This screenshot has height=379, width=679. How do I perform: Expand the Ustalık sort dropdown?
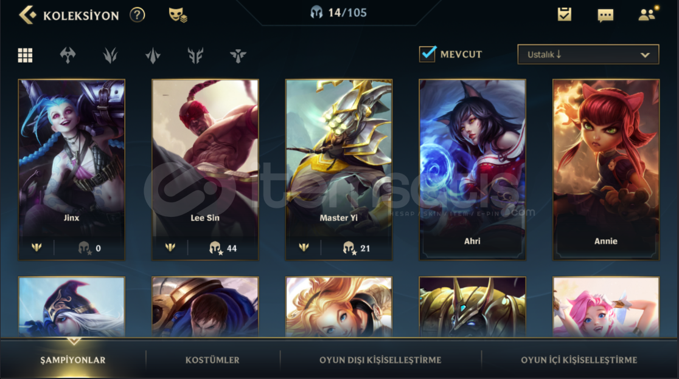(588, 55)
